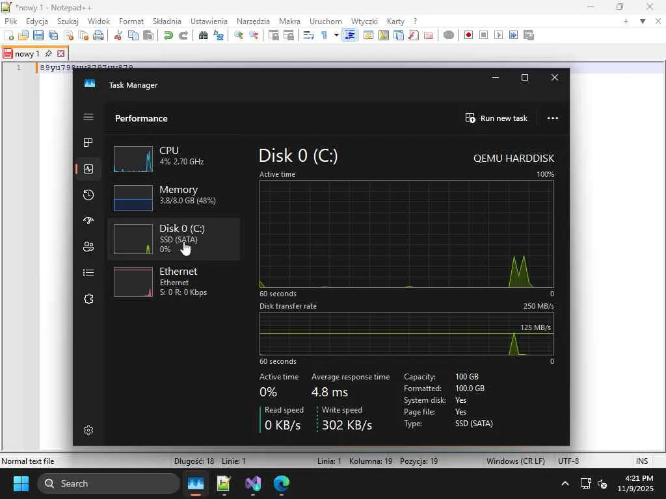This screenshot has height=499, width=666.
Task: Select the CPU performance item
Action: pos(174,159)
